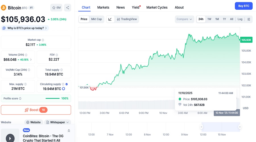
Task: Toggle Log scale on chart
Action: 240,19
